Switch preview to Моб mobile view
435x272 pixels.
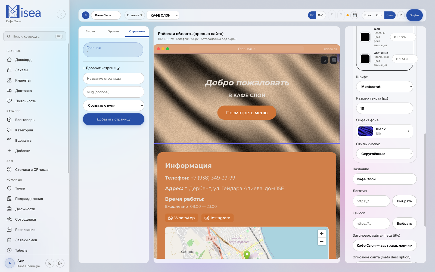click(x=321, y=15)
